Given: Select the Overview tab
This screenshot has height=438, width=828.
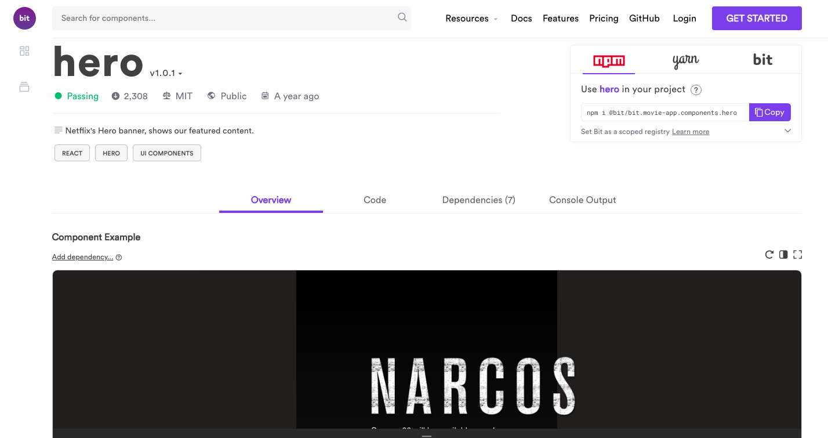Looking at the screenshot, I should point(271,200).
